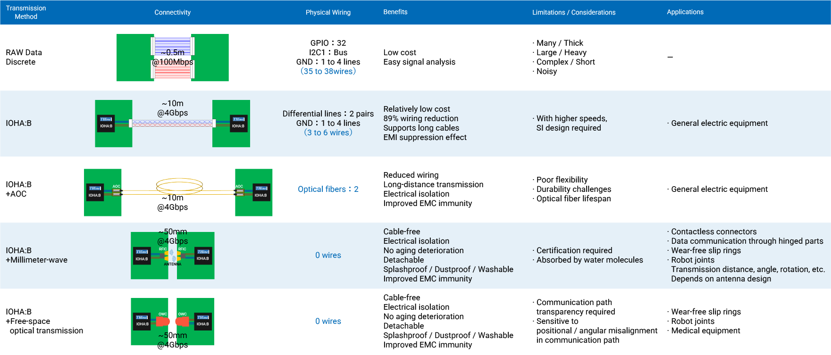Image resolution: width=831 pixels, height=355 pixels.
Task: Click the ANTENNA label in the millimeter-wave diagram
Action: pos(173,264)
